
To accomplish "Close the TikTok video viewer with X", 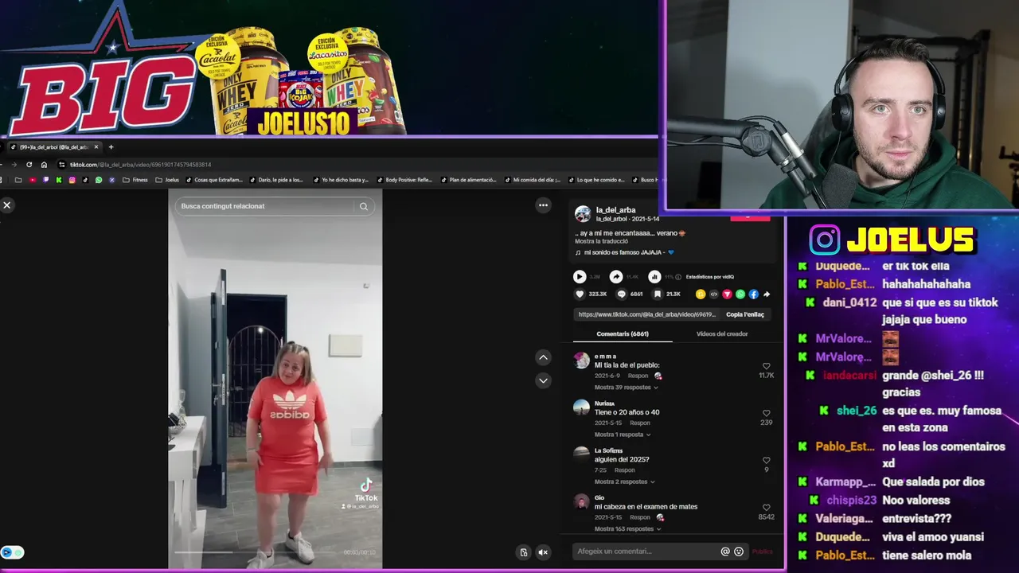I will click(7, 205).
